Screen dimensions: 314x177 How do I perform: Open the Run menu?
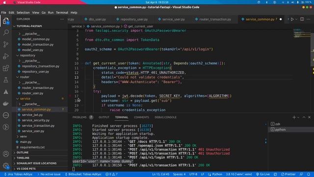pos(51,12)
